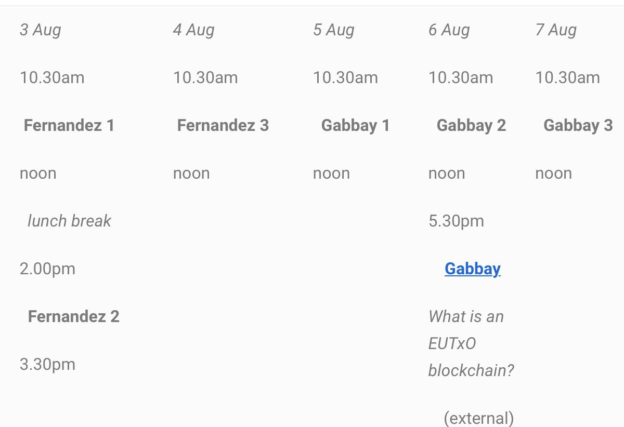Click the 7 Aug date header

(x=556, y=30)
